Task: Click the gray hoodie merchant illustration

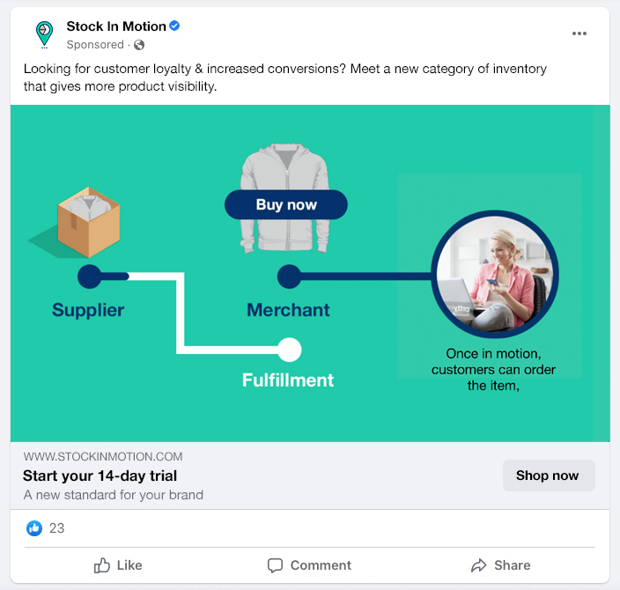Action: (x=285, y=199)
